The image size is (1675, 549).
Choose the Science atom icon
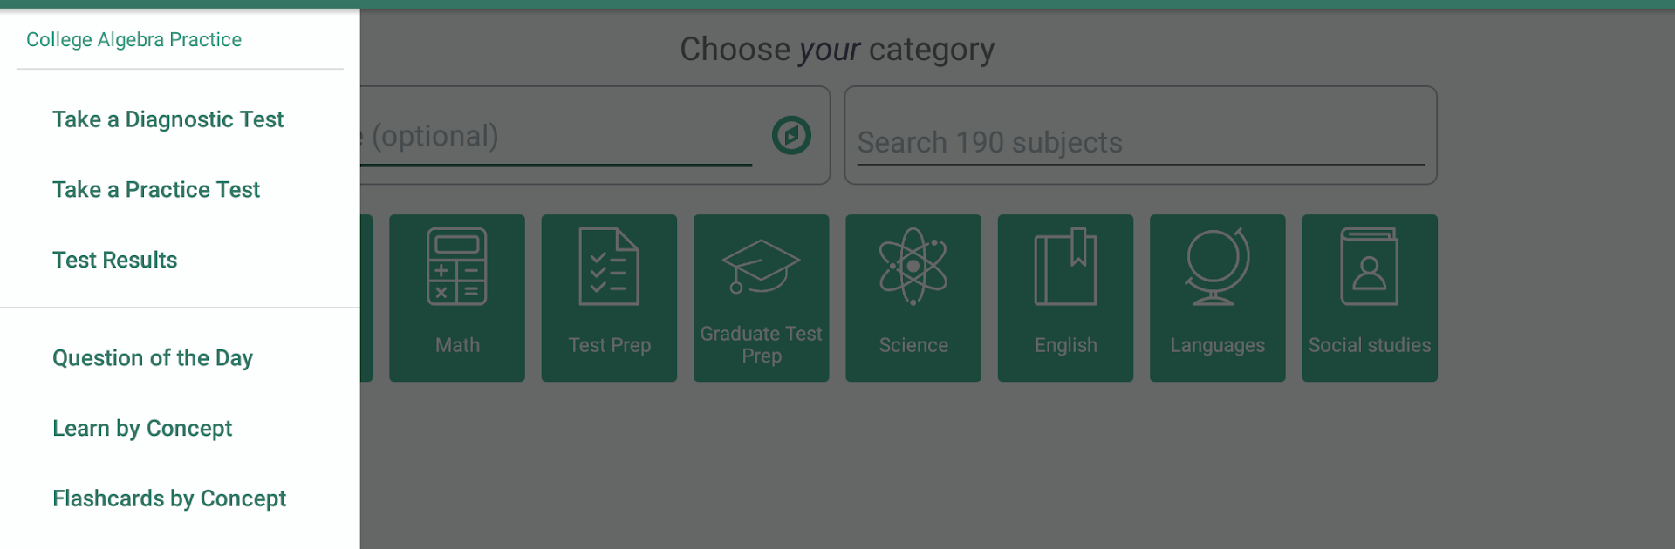pyautogui.click(x=913, y=267)
